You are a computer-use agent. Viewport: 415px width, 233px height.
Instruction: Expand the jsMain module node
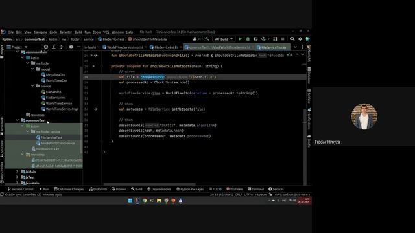click(18, 172)
